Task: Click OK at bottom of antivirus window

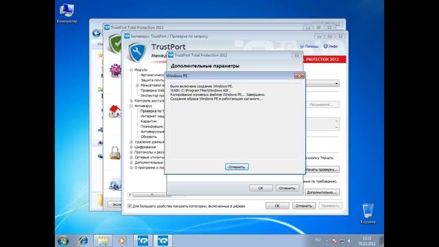Action: [277, 206]
